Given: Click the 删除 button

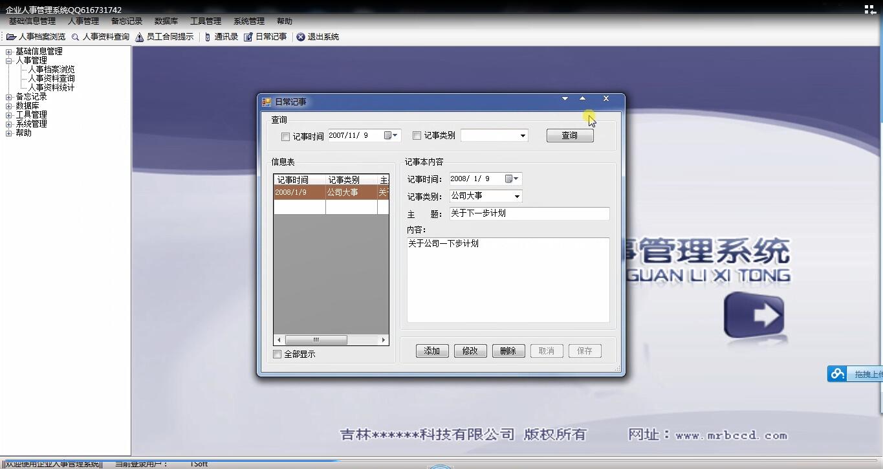Looking at the screenshot, I should 508,351.
